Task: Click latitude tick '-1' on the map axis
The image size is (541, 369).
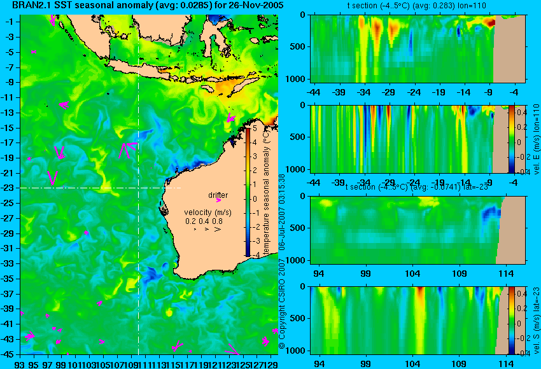Action: [x=10, y=22]
